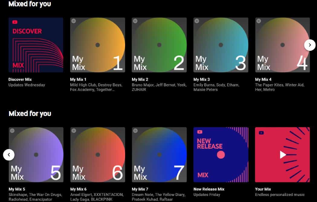Viewport: 317px width, 202px height.
Task: Open the New Release Mix cover artwork
Action: point(221,155)
